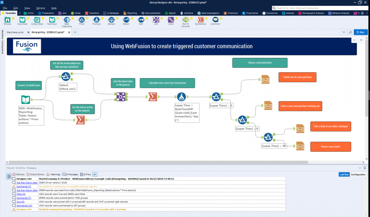The width and height of the screenshot is (370, 217).
Task: Select the Output Data tool
Action: tap(37, 20)
